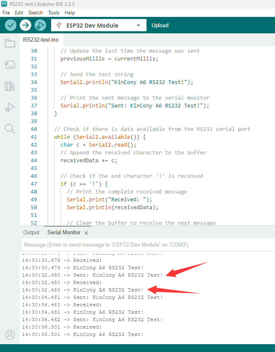This screenshot has width=275, height=352.
Task: Close the Serial Monitor tab
Action: click(86, 233)
